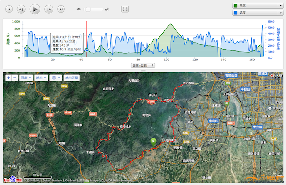Click the S317 road shield
This screenshot has width=286, height=185.
coord(186,133)
